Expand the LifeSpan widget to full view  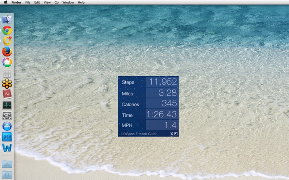point(176,134)
